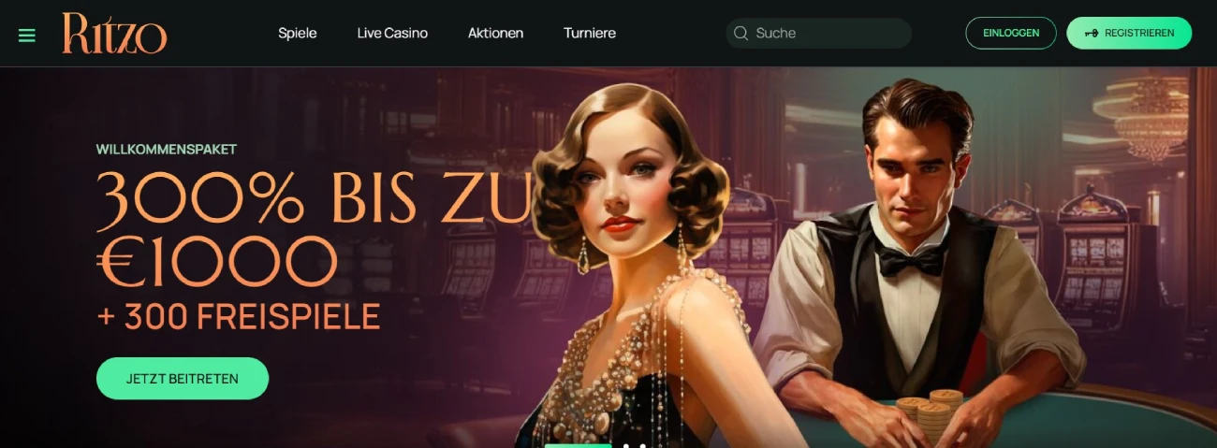This screenshot has width=1217, height=448.
Task: Click the Registrieren button
Action: pos(1129,33)
